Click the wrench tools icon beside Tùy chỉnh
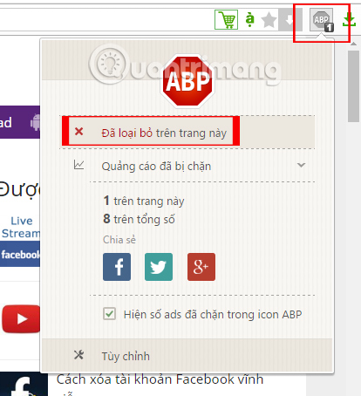361x396 pixels. click(x=78, y=355)
